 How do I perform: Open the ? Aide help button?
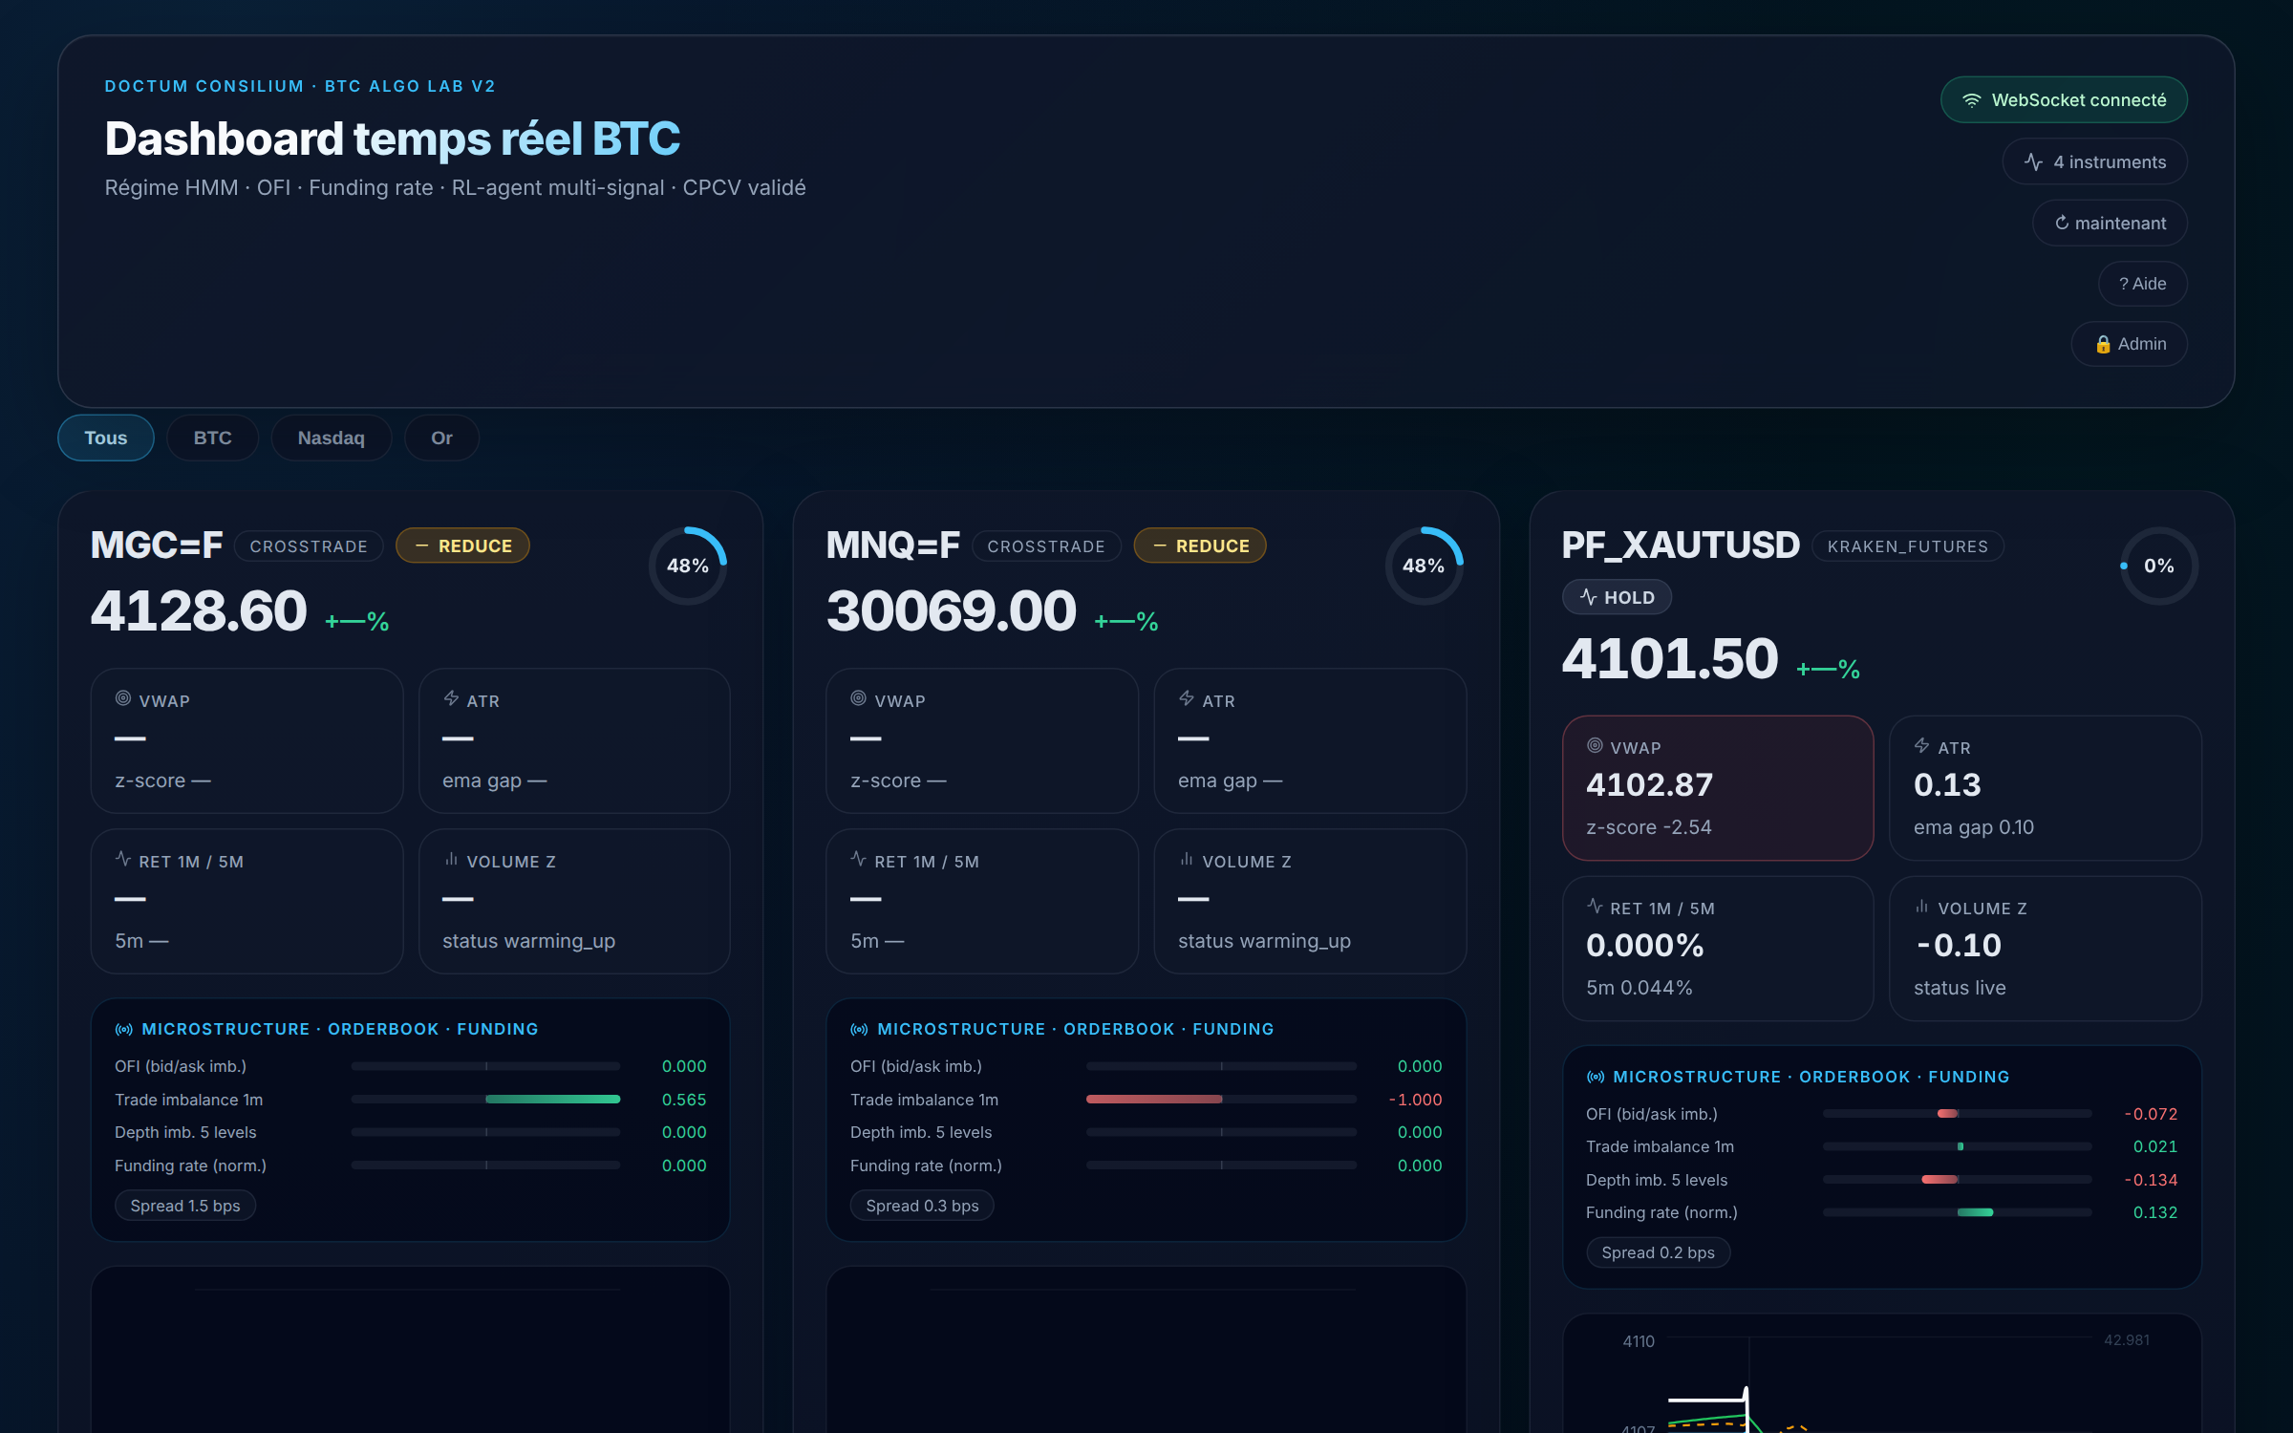[x=2143, y=284]
